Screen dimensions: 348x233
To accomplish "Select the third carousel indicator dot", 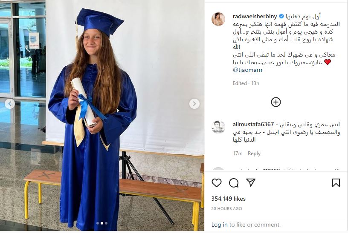I will click(106, 223).
